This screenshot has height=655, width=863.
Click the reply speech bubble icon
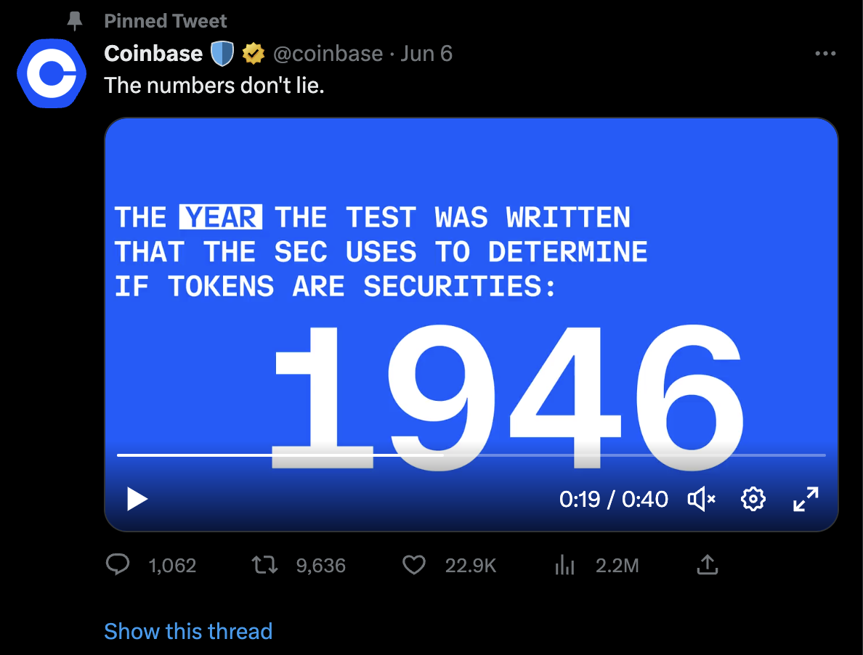coord(118,565)
